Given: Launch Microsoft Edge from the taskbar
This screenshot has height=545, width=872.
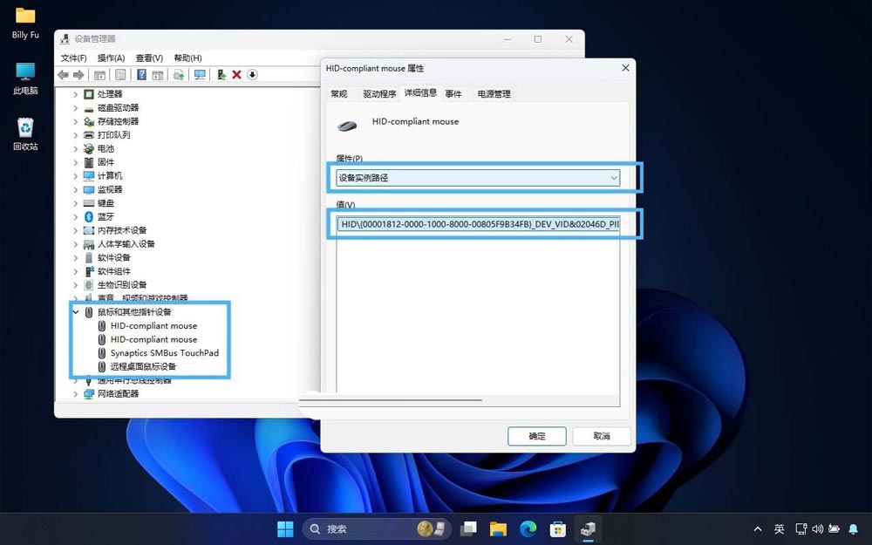Looking at the screenshot, I should (528, 528).
